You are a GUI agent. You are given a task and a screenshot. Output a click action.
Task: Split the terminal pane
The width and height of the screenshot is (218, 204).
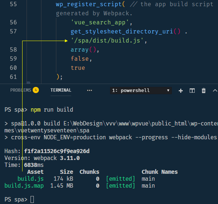click(x=192, y=91)
